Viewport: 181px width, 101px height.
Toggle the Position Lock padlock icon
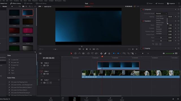pyautogui.click(x=109, y=53)
